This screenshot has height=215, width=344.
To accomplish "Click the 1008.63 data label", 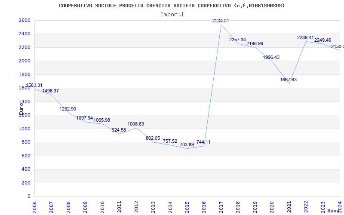I will point(136,124).
